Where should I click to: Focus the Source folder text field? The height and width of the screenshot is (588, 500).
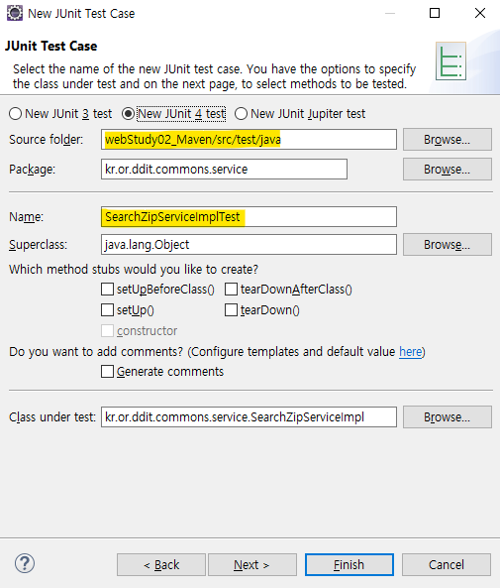249,140
